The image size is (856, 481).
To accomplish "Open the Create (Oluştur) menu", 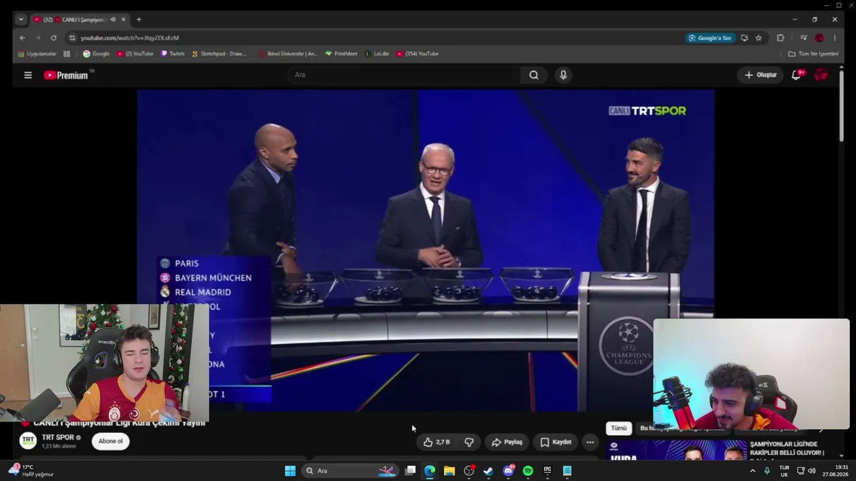I will 760,75.
